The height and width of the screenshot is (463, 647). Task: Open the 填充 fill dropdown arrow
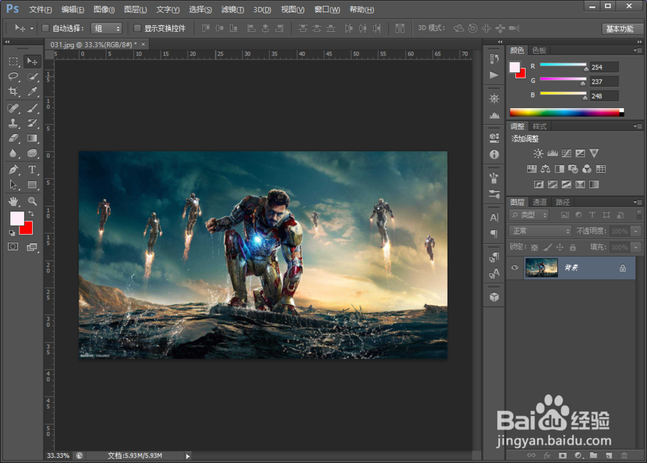(636, 248)
